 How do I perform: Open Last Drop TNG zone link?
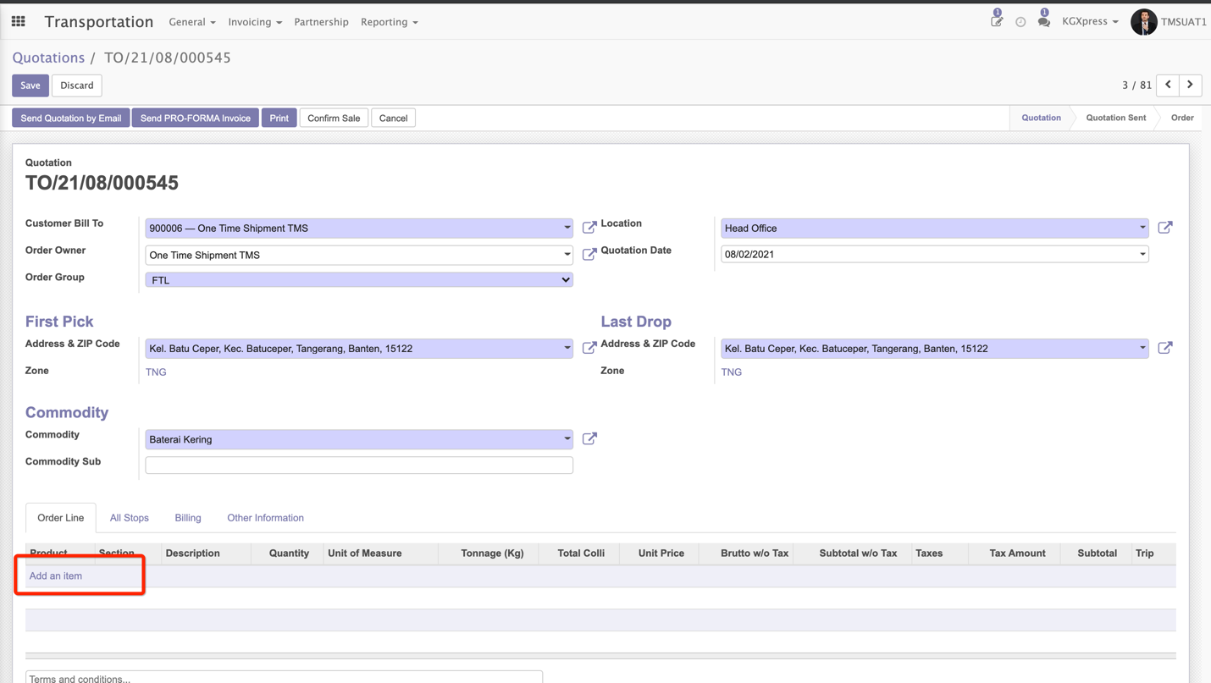click(x=732, y=372)
